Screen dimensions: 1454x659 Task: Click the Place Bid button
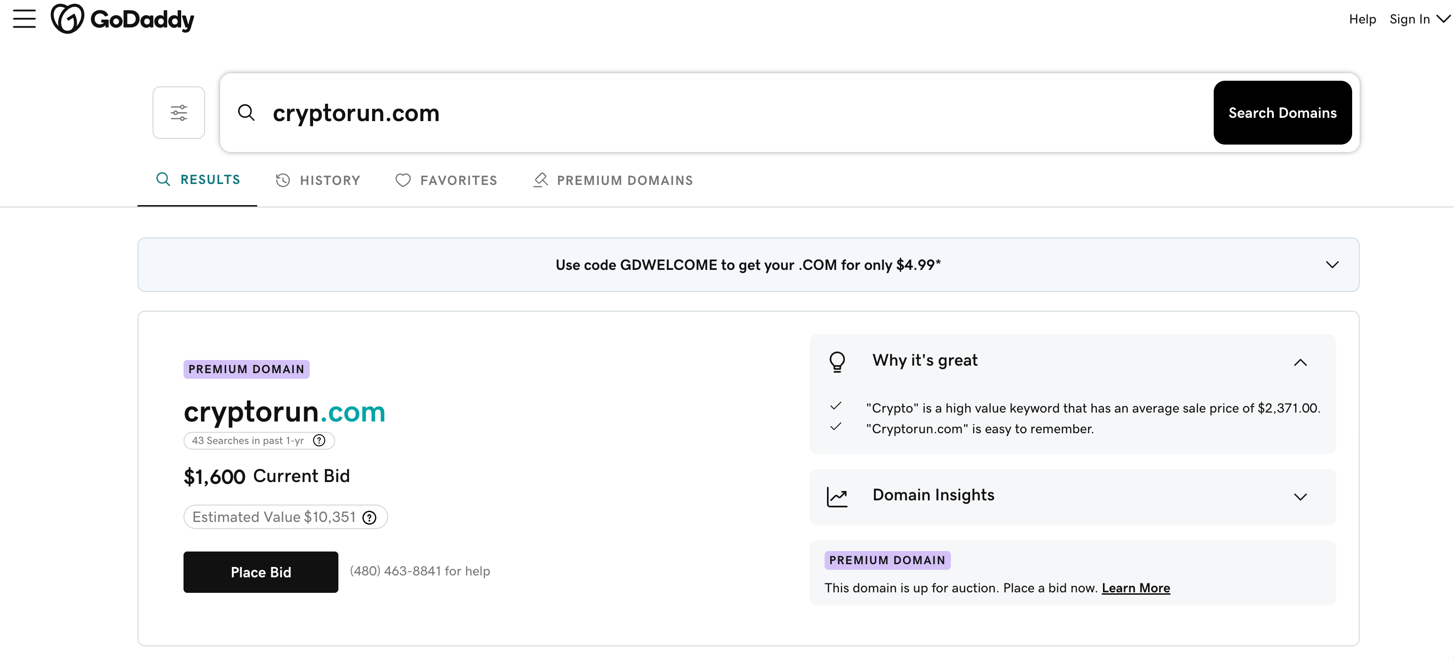[261, 572]
